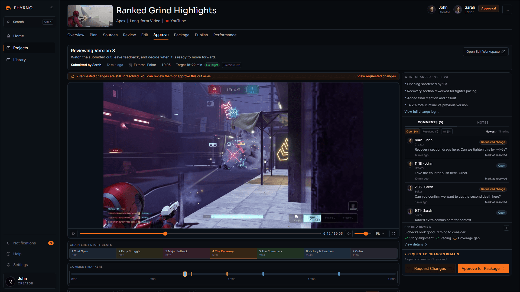Move the video playback progress slider handle
Screen dimensions: 520x292
(x=165, y=234)
